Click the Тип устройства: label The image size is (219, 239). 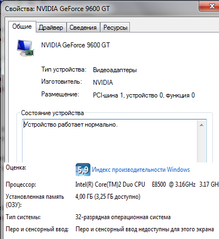pyautogui.click(x=64, y=69)
